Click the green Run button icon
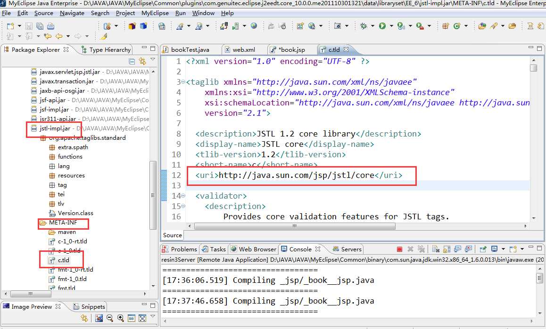 [x=382, y=26]
